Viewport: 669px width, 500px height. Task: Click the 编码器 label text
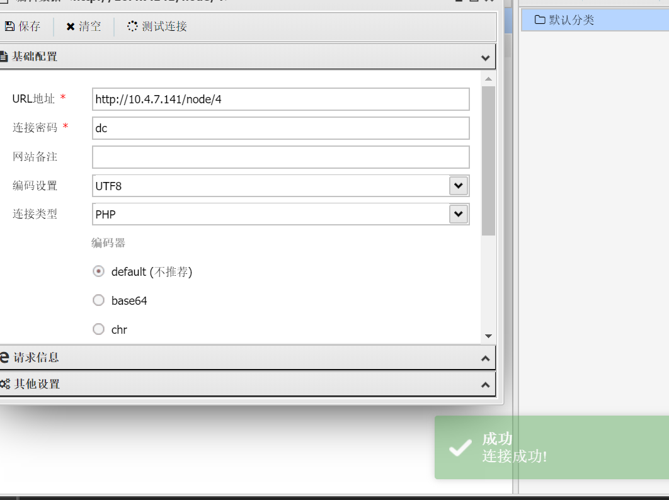[x=108, y=243]
